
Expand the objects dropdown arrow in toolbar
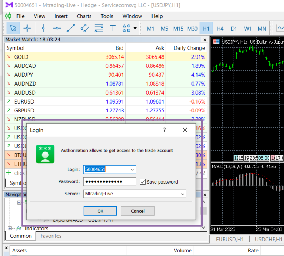click(x=135, y=28)
